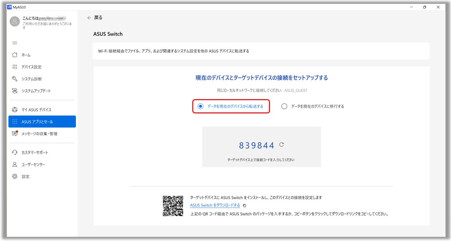Click the QR code image
The image size is (451, 241).
[173, 206]
